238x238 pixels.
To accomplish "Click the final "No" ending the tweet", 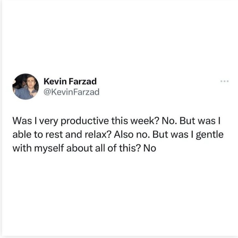I will 149,148.
